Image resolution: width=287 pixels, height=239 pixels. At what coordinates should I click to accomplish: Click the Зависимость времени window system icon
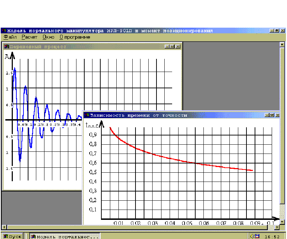[86, 115]
